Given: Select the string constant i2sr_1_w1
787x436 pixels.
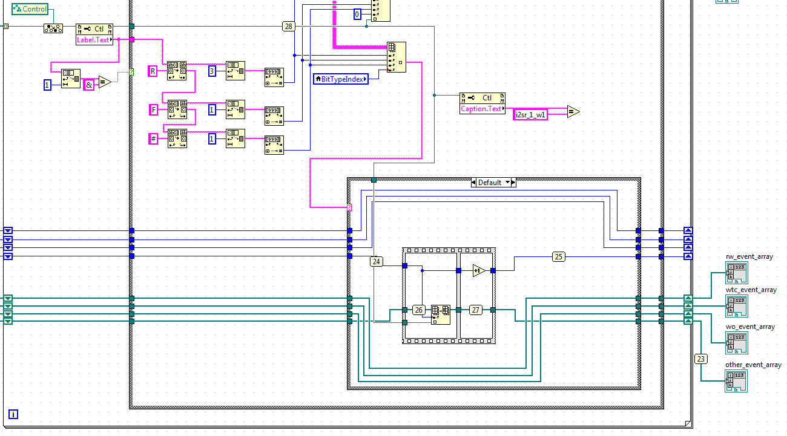Looking at the screenshot, I should pos(530,114).
